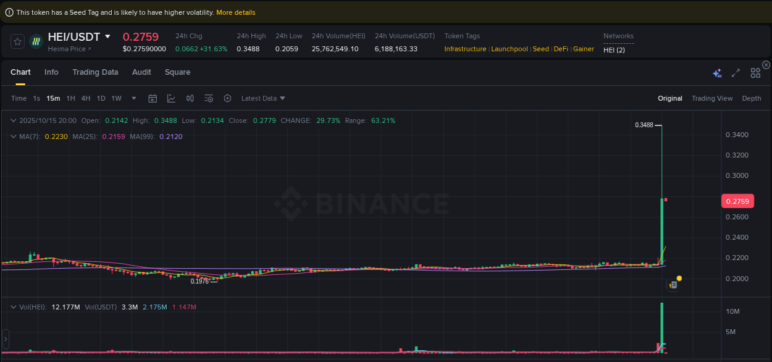Add HEI/USDT to favorites star
Screen dimensions: 772x362
(17, 41)
